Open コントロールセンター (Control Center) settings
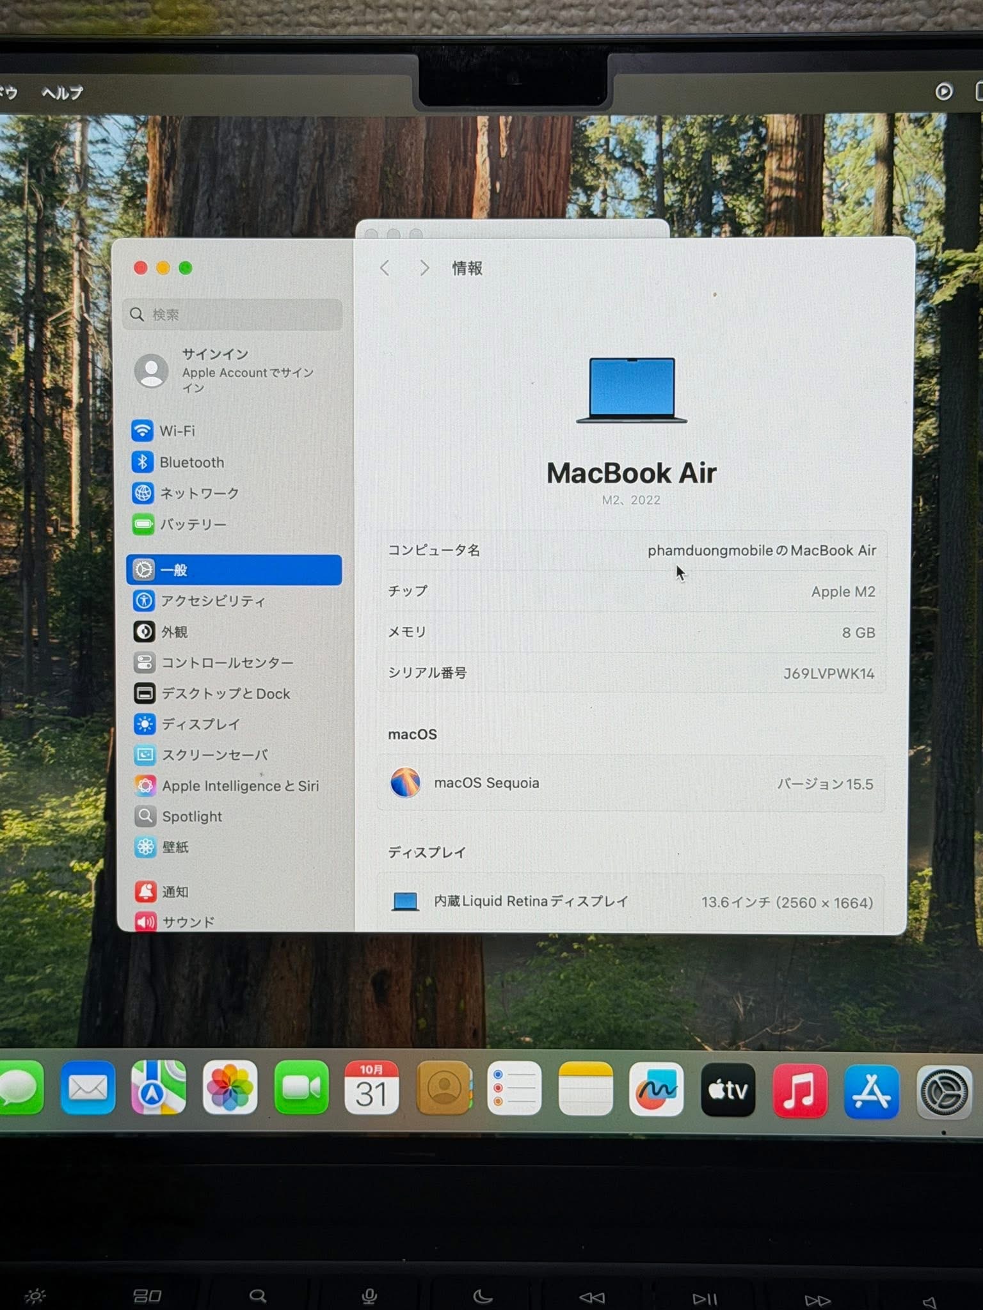The image size is (983, 1310). (226, 663)
